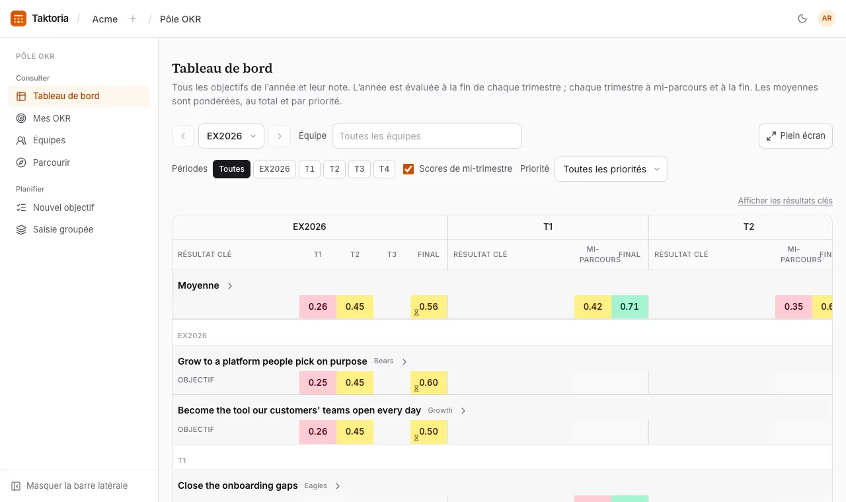The height and width of the screenshot is (502, 846).
Task: Select the T2 period filter chip
Action: click(x=334, y=169)
